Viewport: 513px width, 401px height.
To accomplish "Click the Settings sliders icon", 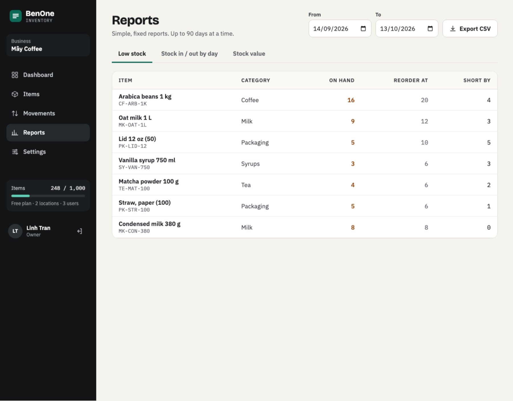I will coord(15,152).
